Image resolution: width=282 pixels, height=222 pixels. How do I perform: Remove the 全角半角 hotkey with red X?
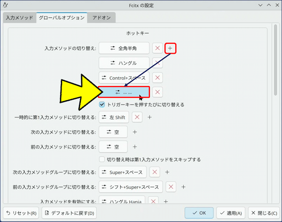pos(157,48)
